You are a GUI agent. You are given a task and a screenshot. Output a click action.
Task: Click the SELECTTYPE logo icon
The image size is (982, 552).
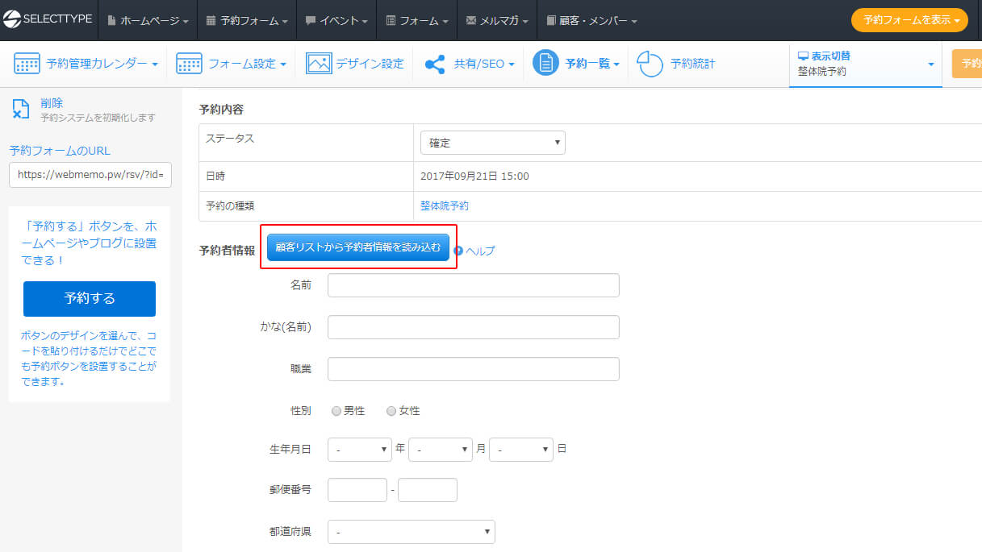click(x=13, y=19)
